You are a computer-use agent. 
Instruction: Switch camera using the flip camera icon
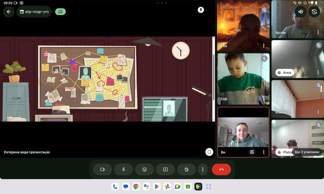(314, 12)
